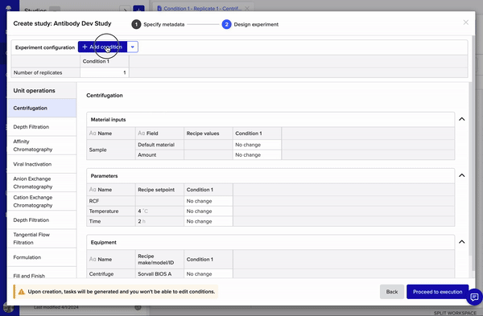Select Cation Exchange Chromatography operation
The width and height of the screenshot is (483, 316).
point(42,201)
